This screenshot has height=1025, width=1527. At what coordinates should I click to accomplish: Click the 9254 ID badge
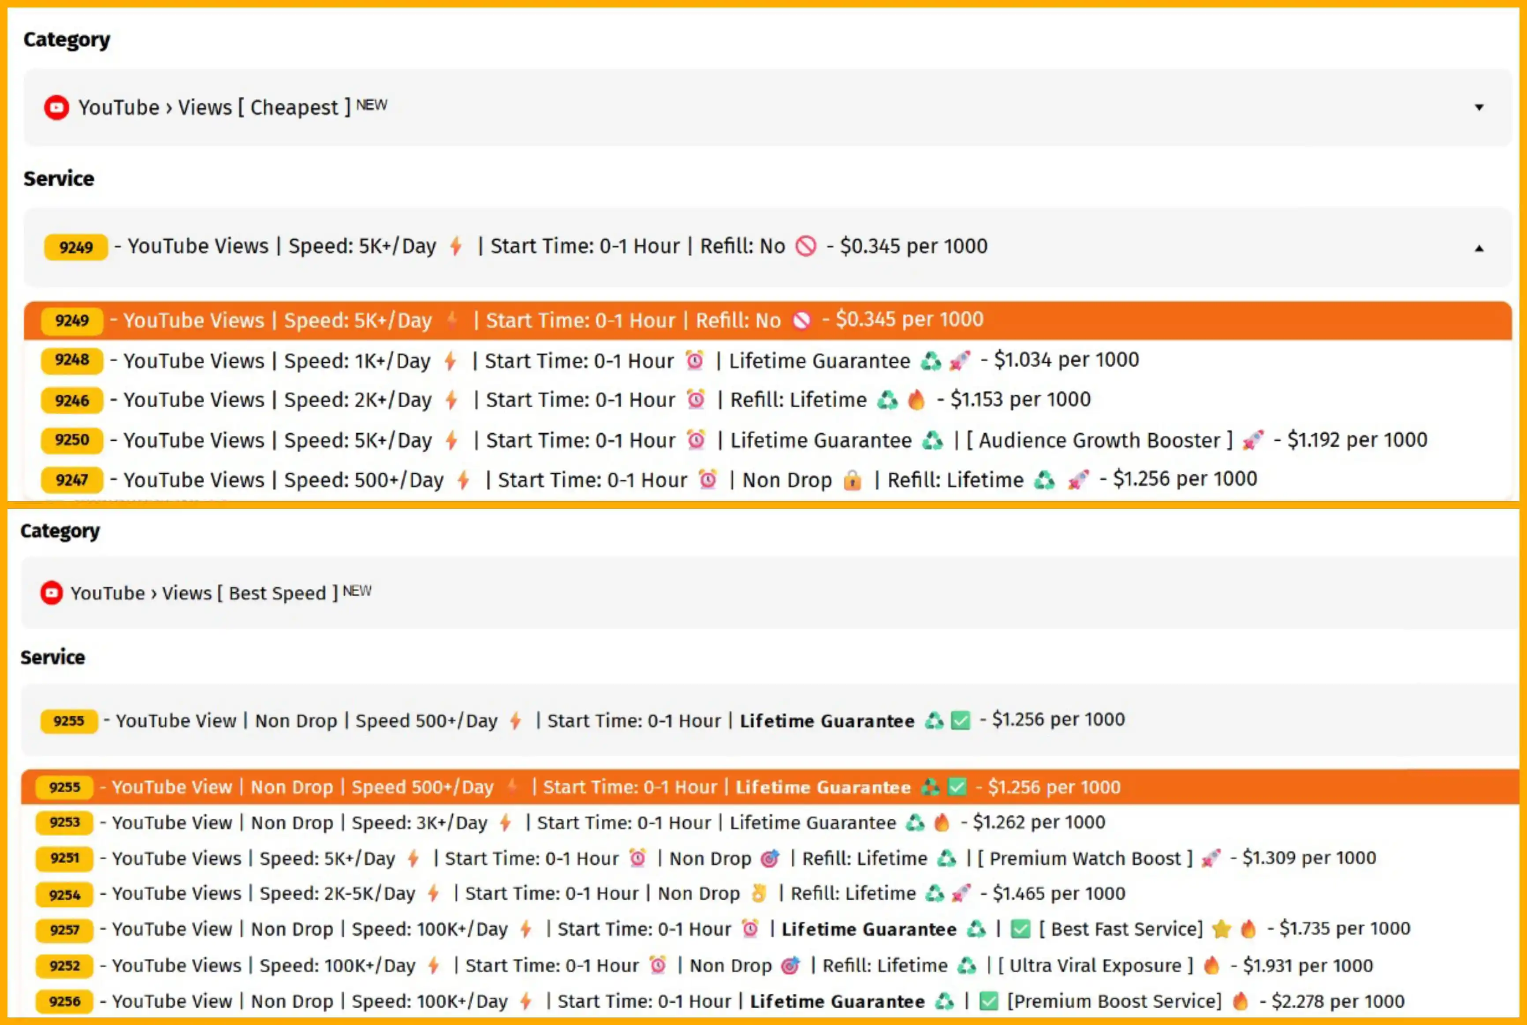pyautogui.click(x=65, y=894)
